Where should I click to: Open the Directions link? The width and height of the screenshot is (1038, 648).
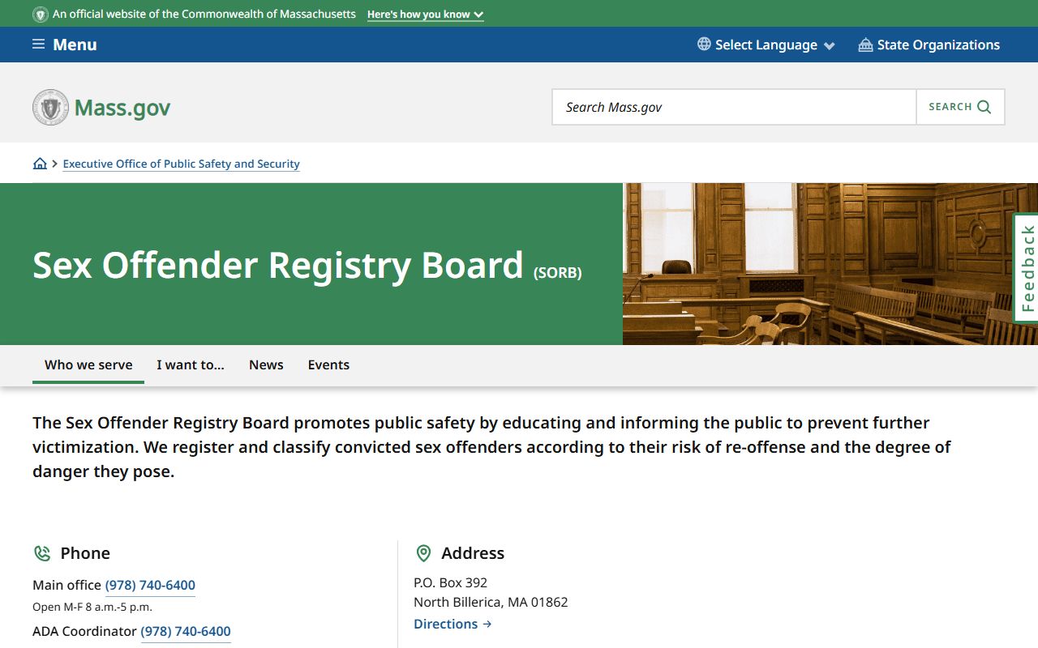[x=453, y=624]
